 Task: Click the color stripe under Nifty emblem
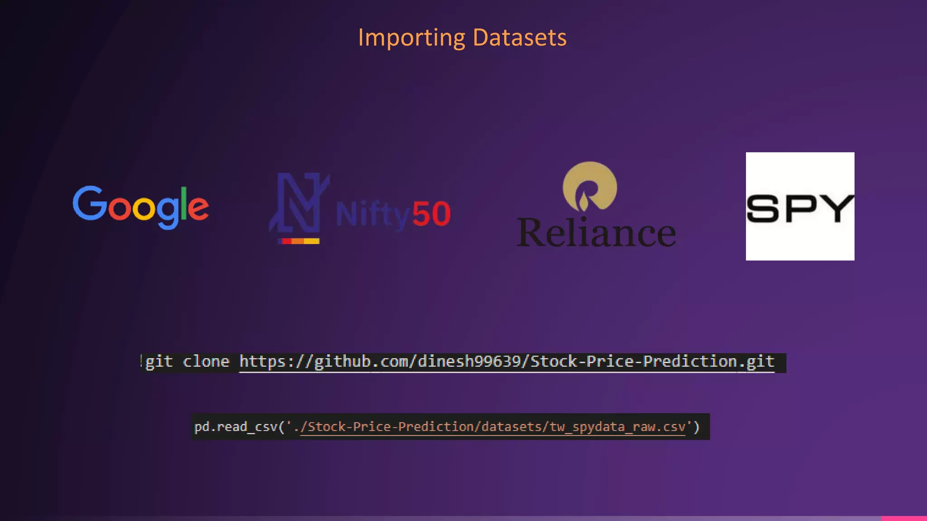(x=299, y=241)
